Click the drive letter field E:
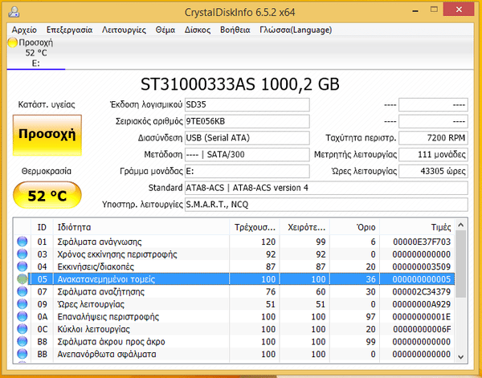482x378 pixels. pos(247,171)
